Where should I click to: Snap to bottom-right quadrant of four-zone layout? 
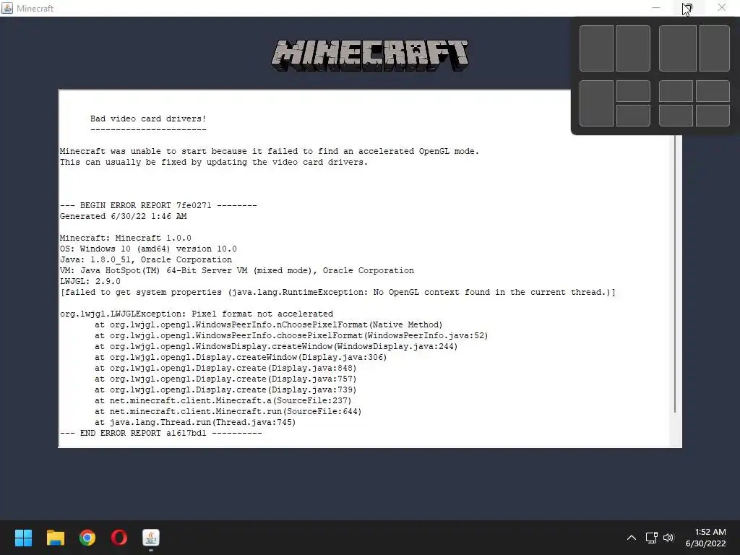pyautogui.click(x=713, y=116)
